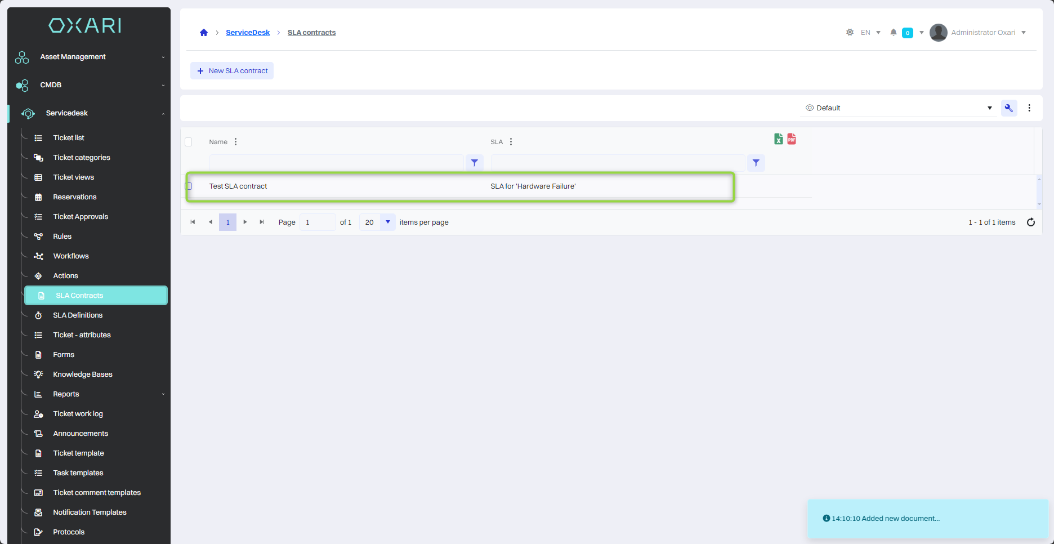Screen dimensions: 1054x544
Task: Open the Name column options menu
Action: (x=235, y=142)
